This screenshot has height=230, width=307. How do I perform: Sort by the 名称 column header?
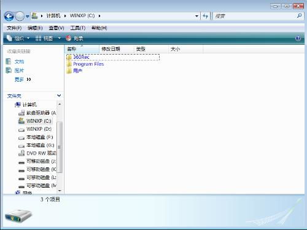(82, 49)
